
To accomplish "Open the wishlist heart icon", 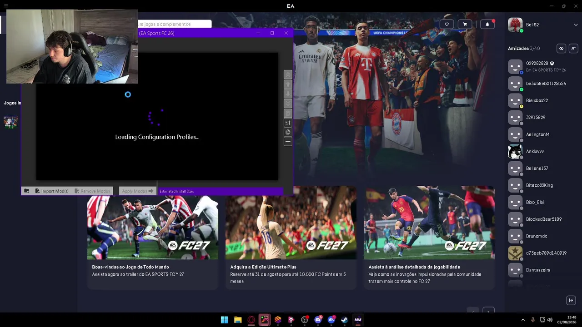I will tap(447, 25).
